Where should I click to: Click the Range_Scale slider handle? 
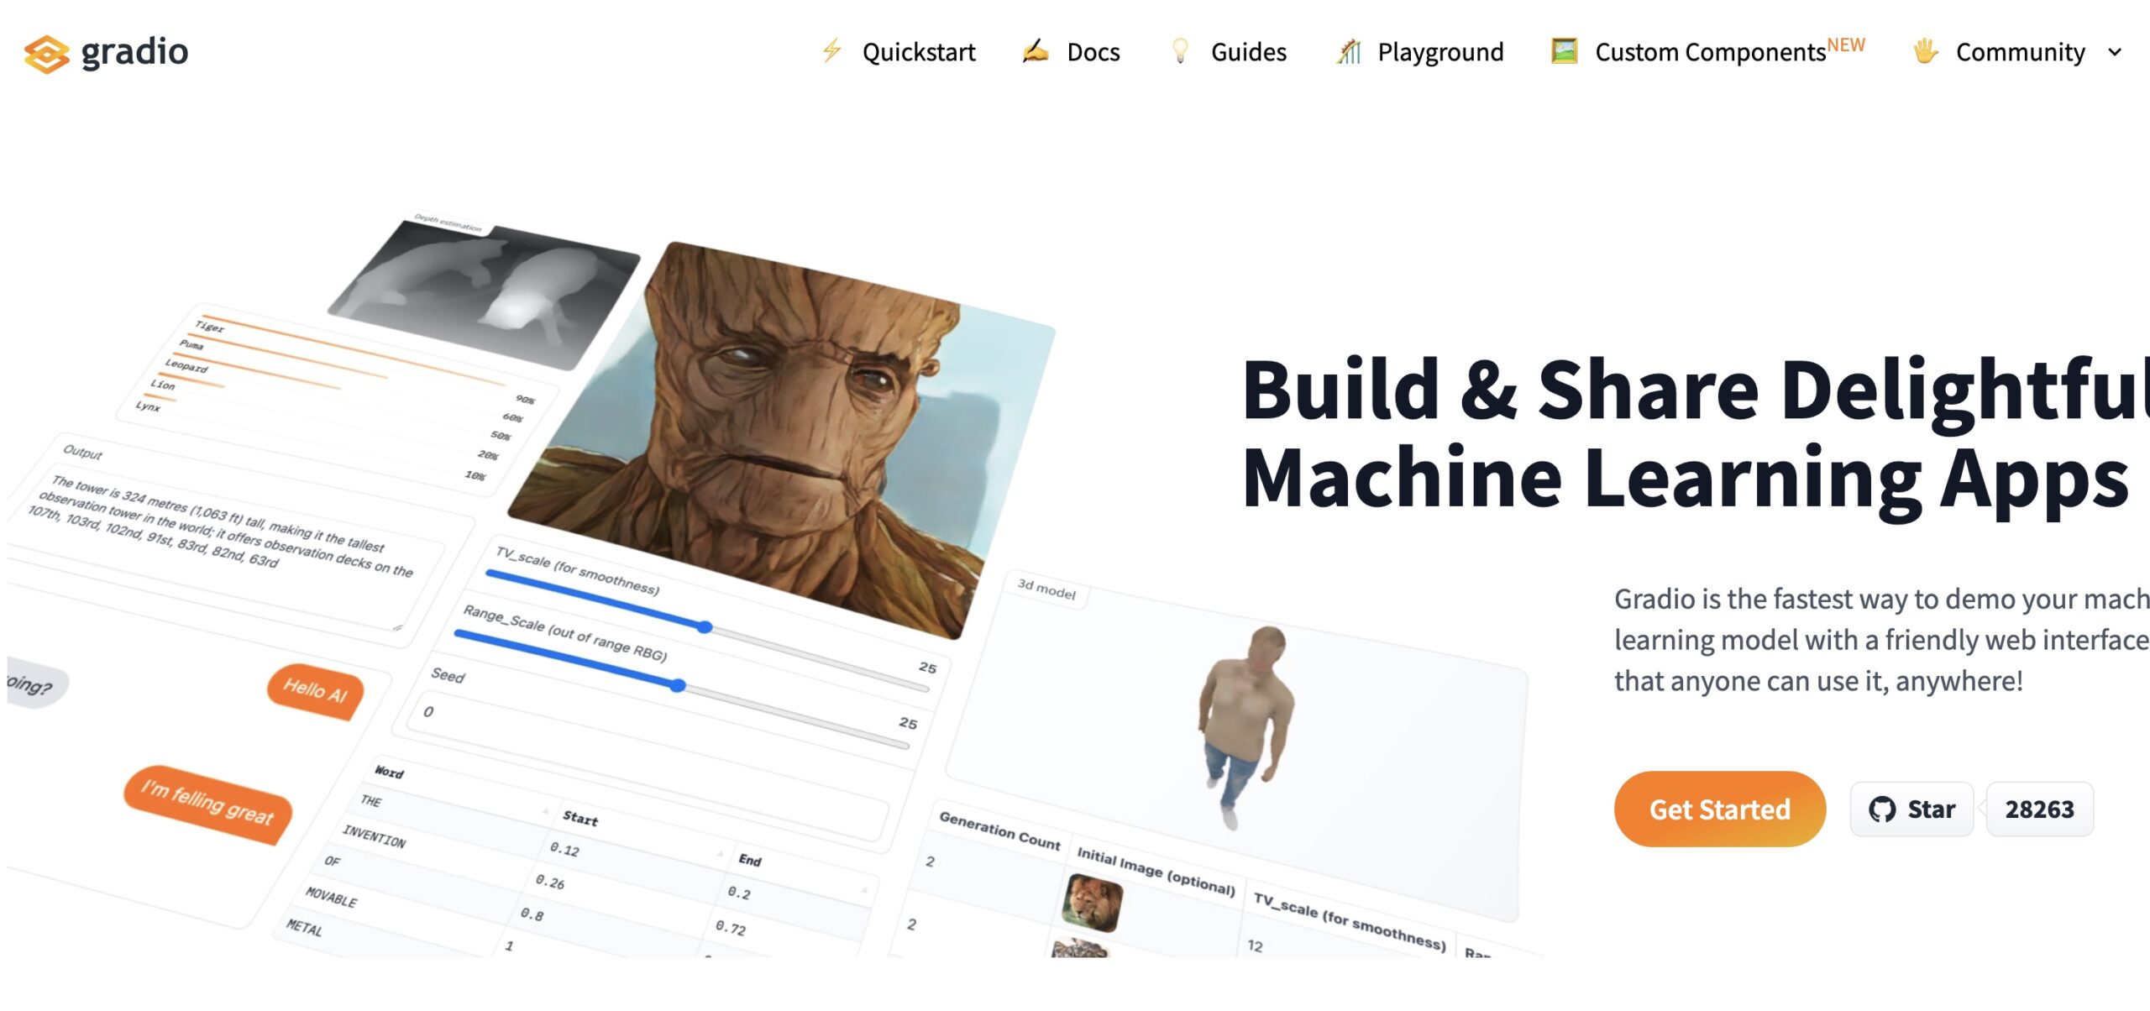pos(679,686)
